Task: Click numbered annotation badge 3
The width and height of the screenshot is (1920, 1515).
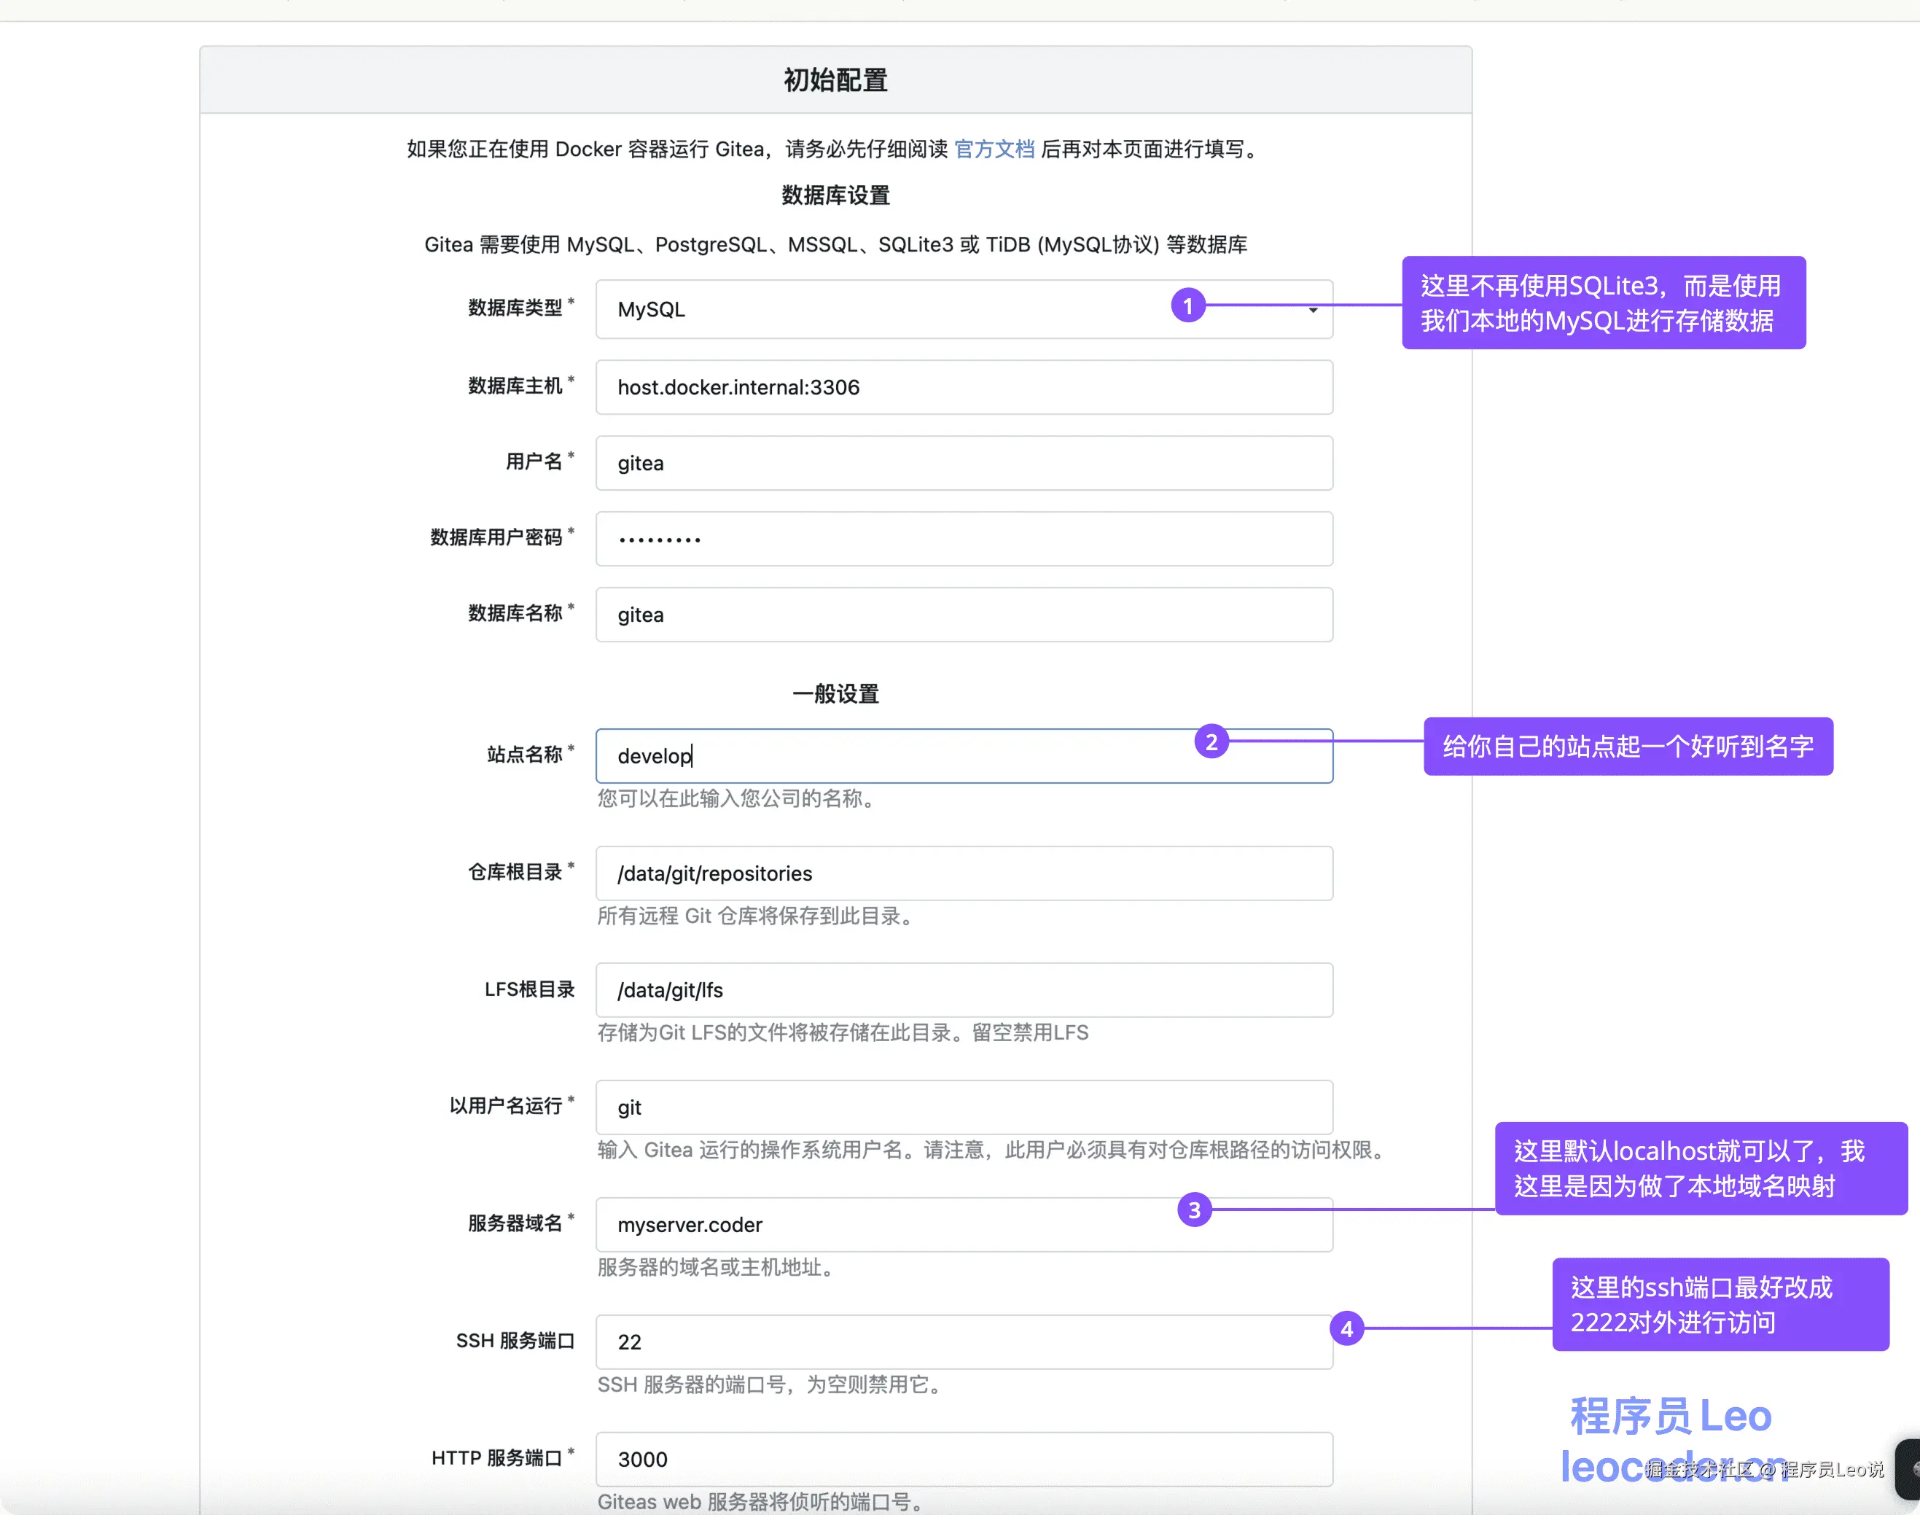Action: pyautogui.click(x=1194, y=1210)
